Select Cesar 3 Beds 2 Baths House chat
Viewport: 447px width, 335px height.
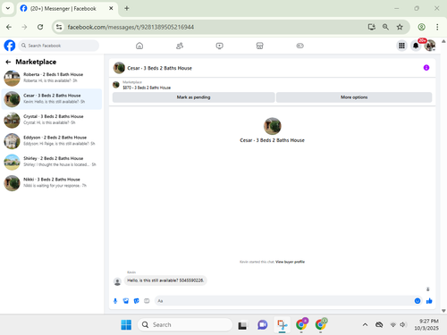(x=52, y=99)
